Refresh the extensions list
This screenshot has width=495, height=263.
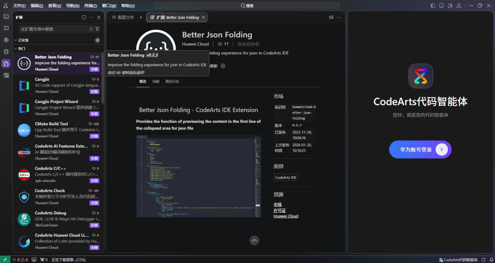[84, 17]
